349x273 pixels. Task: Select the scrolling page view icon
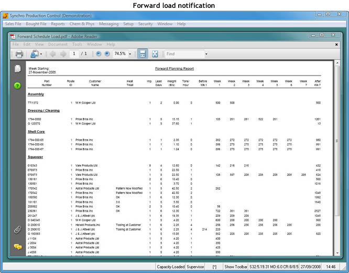pos(143,54)
